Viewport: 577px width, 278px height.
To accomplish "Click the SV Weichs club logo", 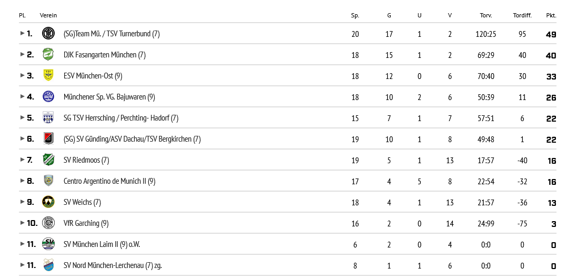I will coord(48,202).
